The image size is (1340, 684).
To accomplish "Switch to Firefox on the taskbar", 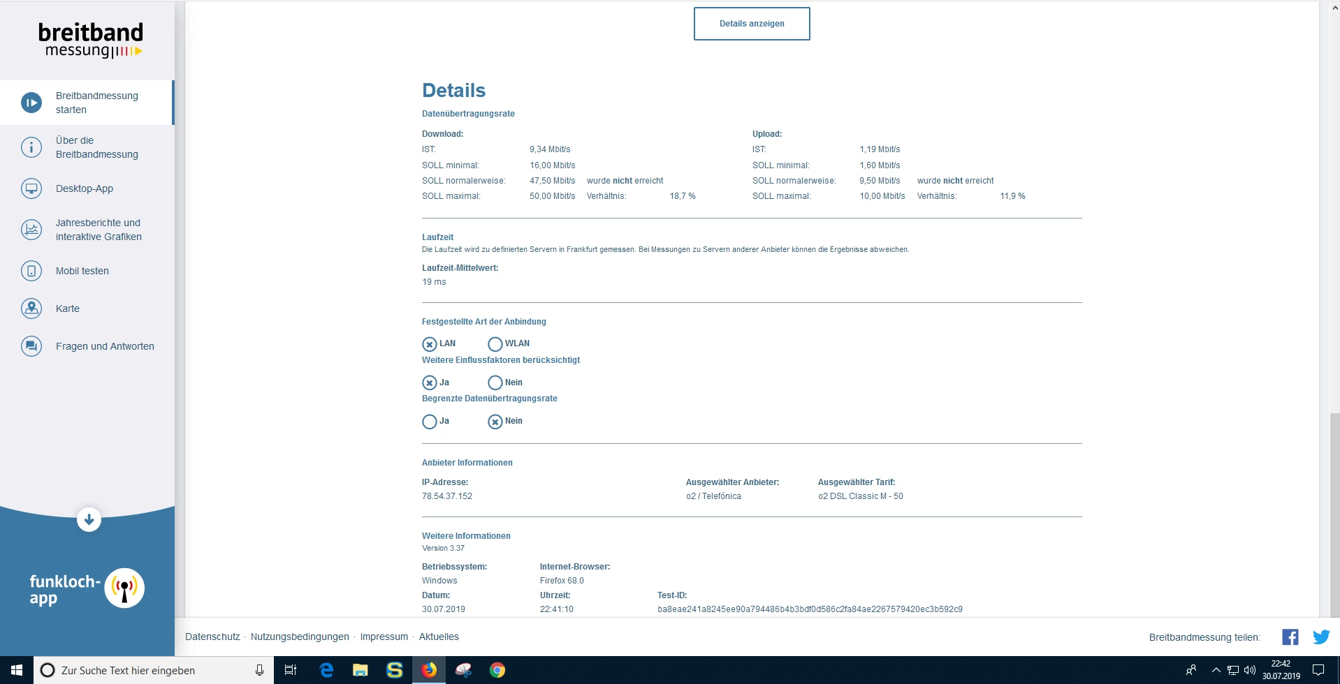I will coord(429,670).
